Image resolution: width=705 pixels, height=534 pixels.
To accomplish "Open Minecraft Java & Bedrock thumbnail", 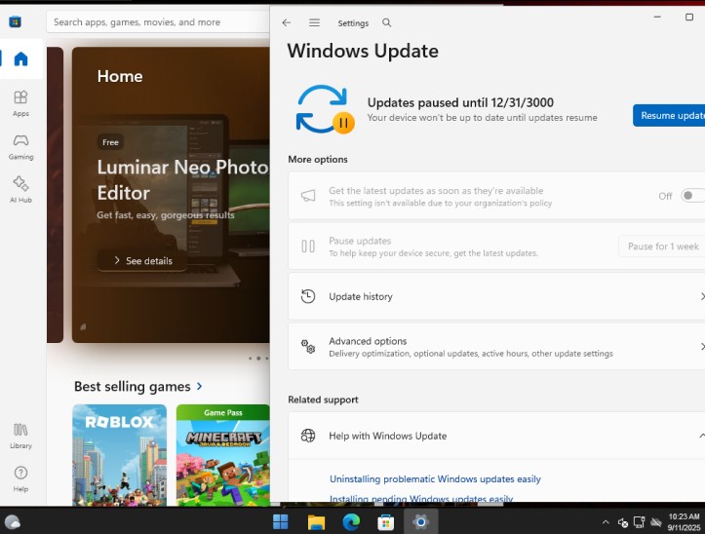I will click(x=223, y=455).
